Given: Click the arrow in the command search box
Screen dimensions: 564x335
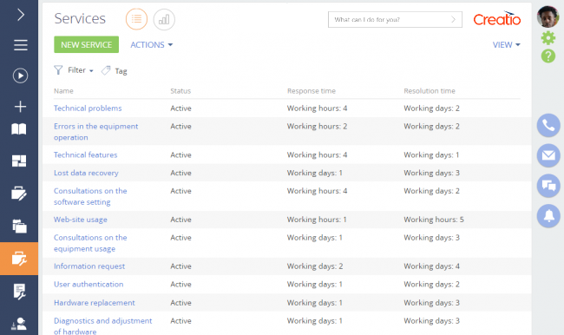Looking at the screenshot, I should pyautogui.click(x=453, y=19).
